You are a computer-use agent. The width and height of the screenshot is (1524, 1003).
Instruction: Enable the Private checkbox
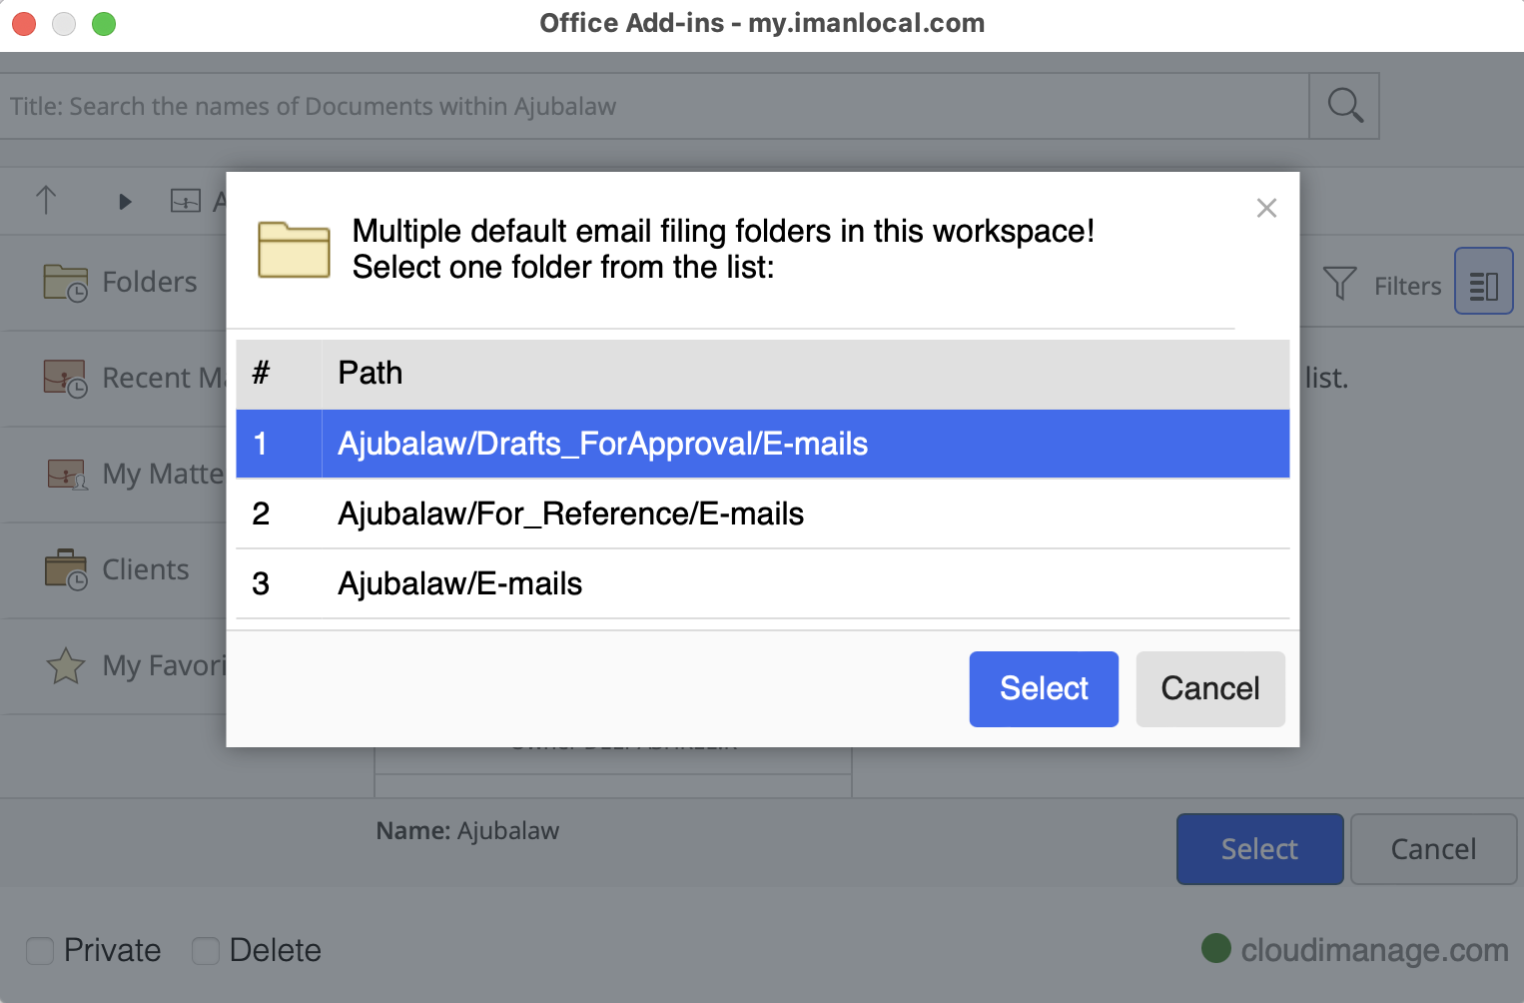click(x=39, y=950)
